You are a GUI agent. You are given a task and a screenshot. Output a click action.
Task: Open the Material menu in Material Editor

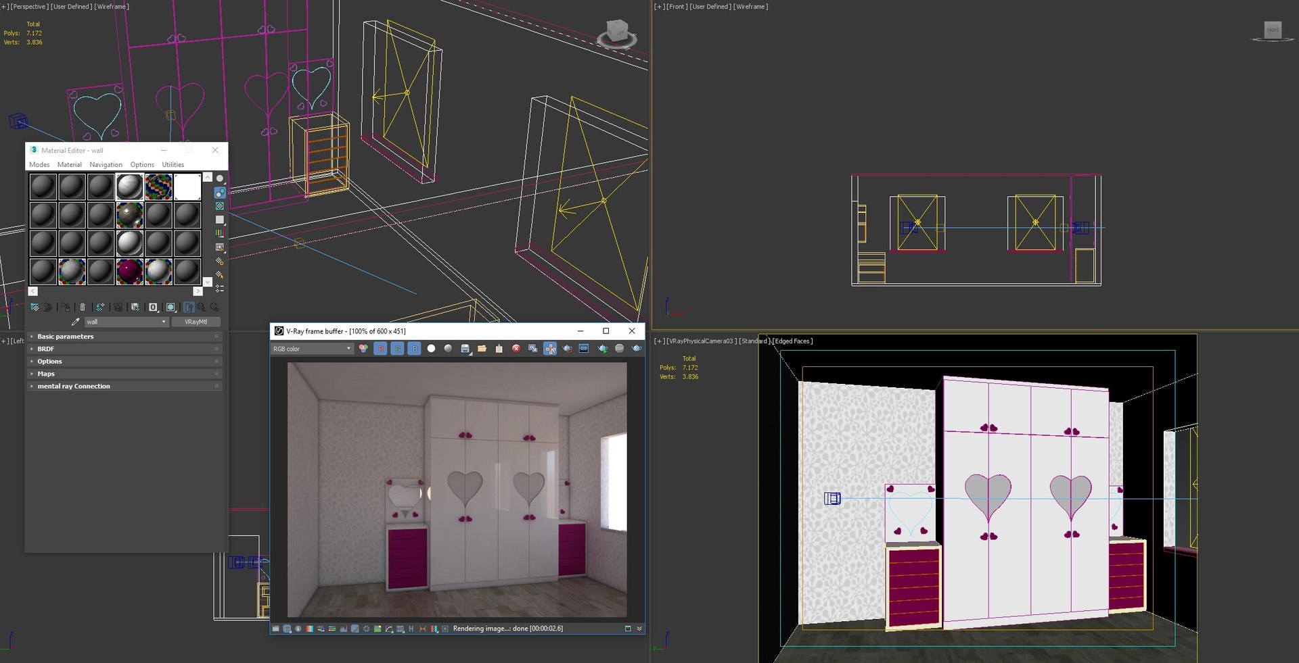coord(69,165)
